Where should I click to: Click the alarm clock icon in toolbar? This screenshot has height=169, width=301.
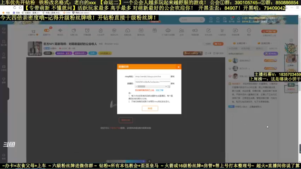(x=87, y=30)
